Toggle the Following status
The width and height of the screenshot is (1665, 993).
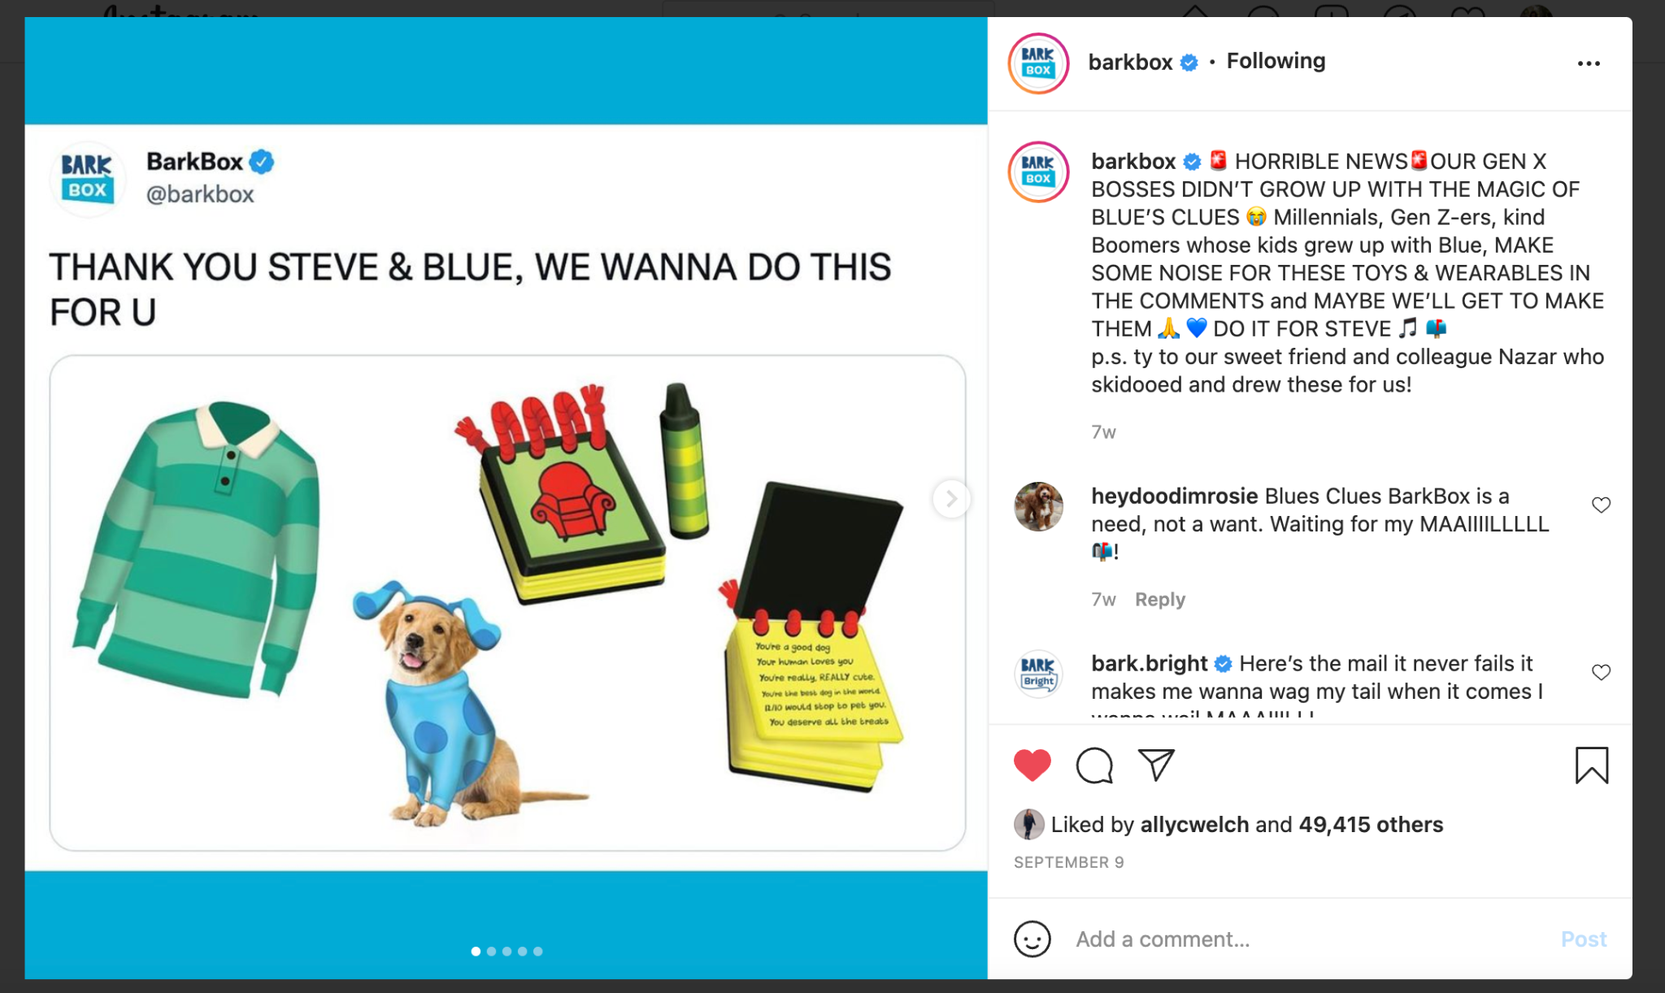[1276, 61]
